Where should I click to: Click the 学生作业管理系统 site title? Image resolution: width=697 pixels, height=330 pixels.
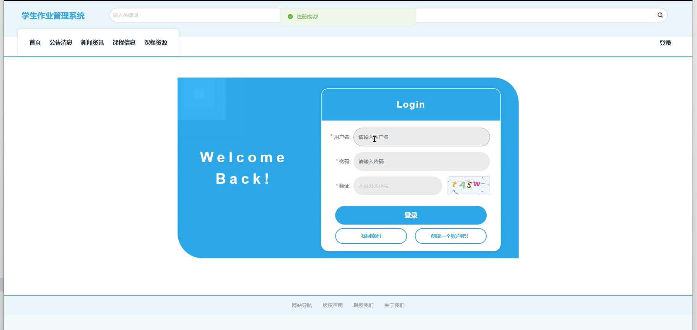pyautogui.click(x=53, y=16)
